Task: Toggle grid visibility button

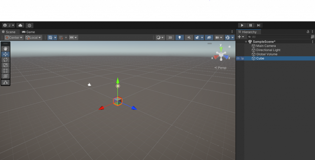Action: [50, 38]
